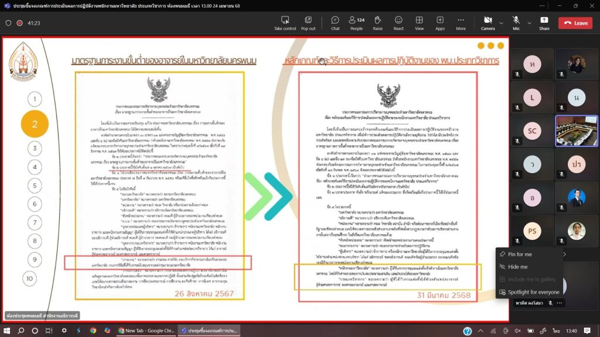Select the participant tile with initial น

pyautogui.click(x=577, y=98)
